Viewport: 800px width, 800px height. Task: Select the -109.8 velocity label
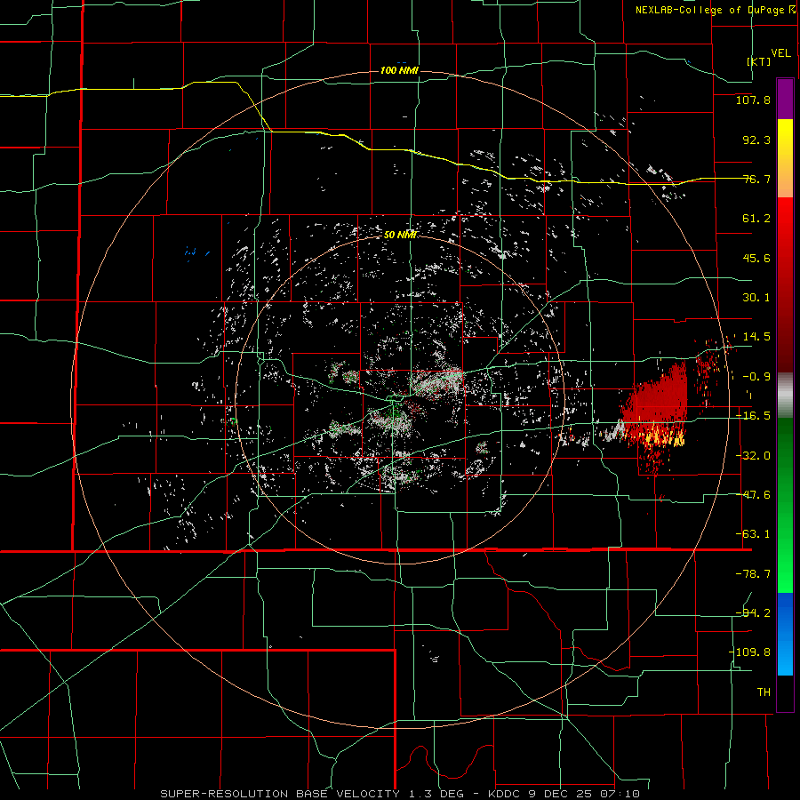tap(749, 652)
